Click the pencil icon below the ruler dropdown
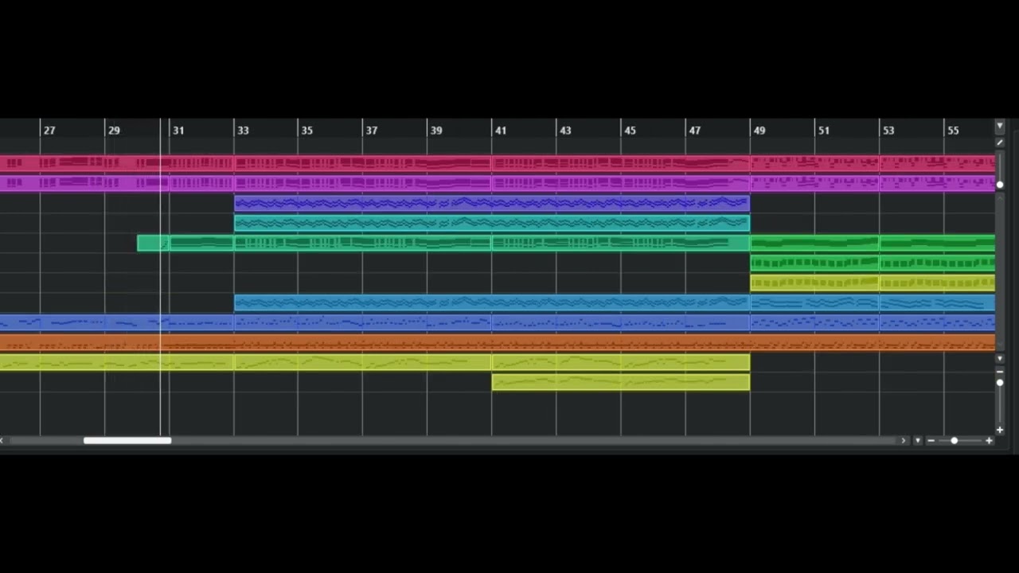 [x=1000, y=142]
